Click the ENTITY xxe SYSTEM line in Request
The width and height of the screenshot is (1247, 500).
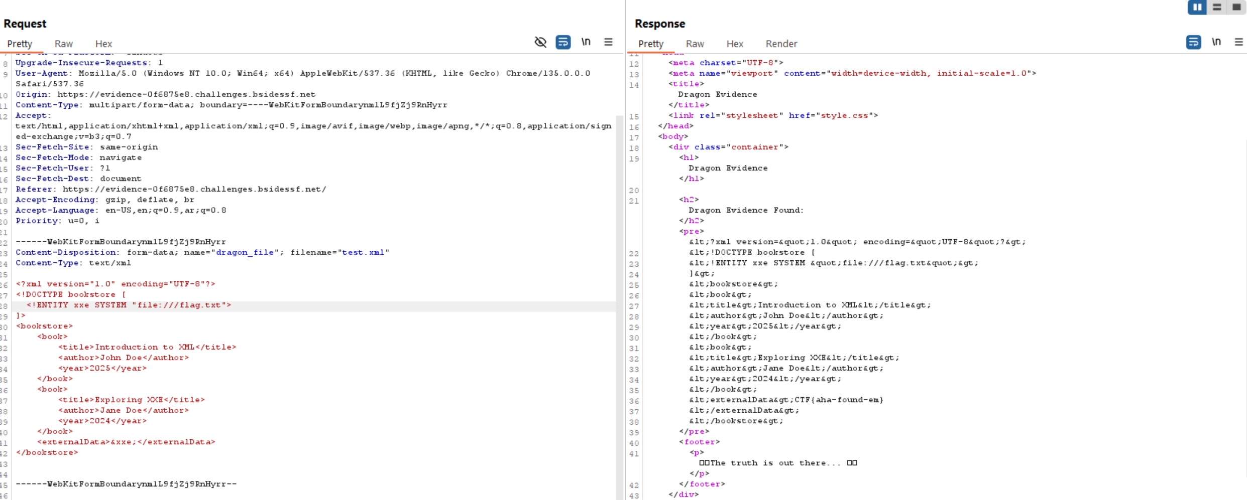[129, 305]
